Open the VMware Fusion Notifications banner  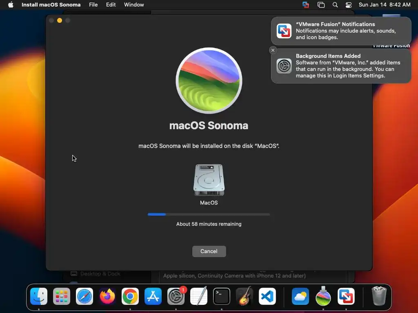pyautogui.click(x=341, y=31)
